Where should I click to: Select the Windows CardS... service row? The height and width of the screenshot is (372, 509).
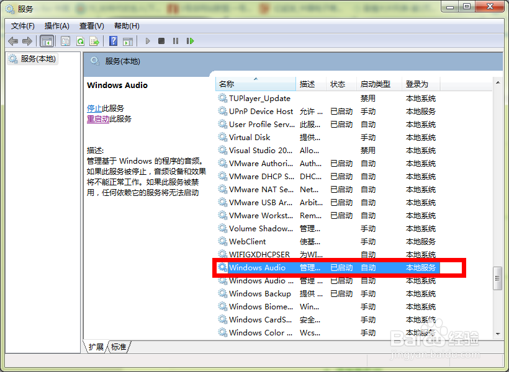pyautogui.click(x=328, y=319)
